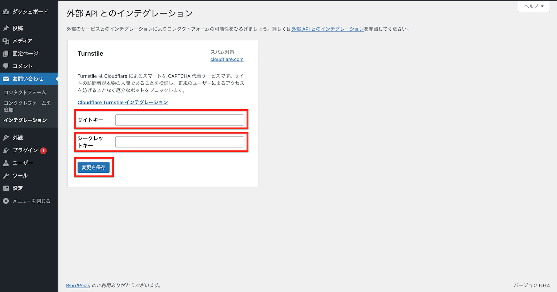Open コンタクトフォーム submenu item
The image size is (557, 292).
click(25, 92)
